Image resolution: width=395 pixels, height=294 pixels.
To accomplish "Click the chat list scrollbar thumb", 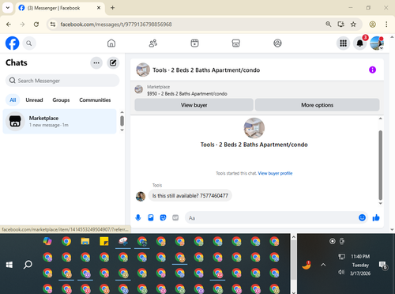I will click(122, 121).
